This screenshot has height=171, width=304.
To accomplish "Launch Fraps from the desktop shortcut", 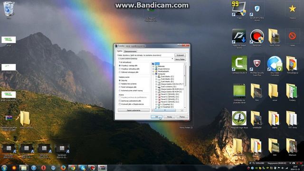I will pos(239,9).
